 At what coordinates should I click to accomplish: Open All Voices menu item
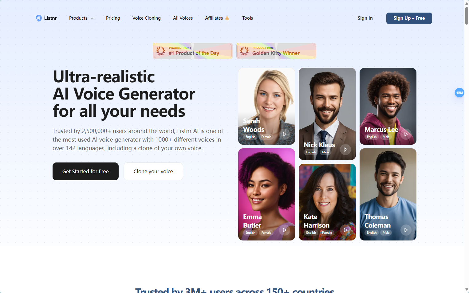[x=183, y=18]
